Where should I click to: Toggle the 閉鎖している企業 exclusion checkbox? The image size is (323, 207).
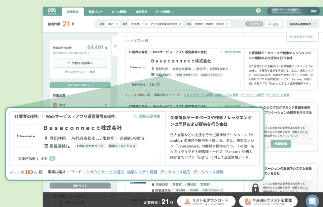click(55, 196)
